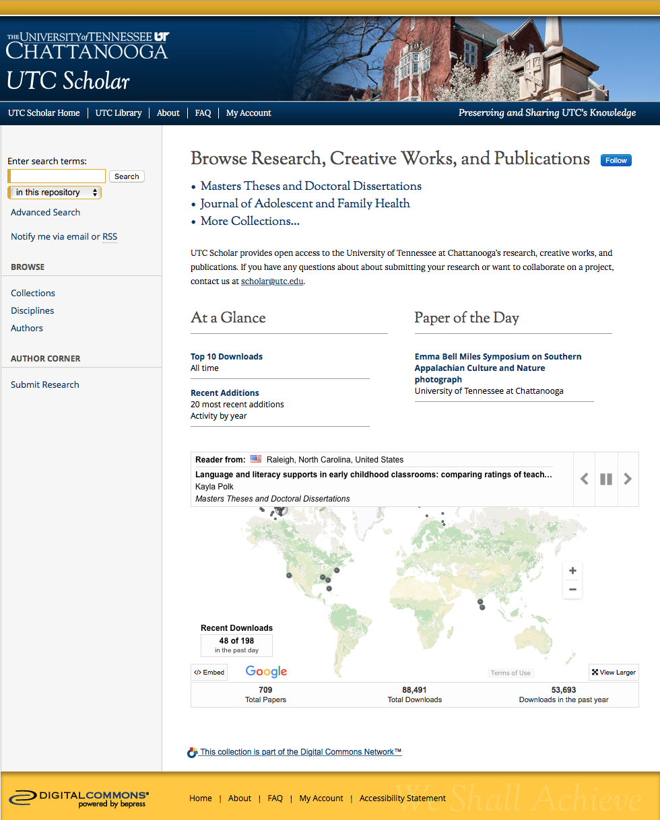Open the search scope dropdown
This screenshot has width=660, height=820.
click(x=54, y=192)
